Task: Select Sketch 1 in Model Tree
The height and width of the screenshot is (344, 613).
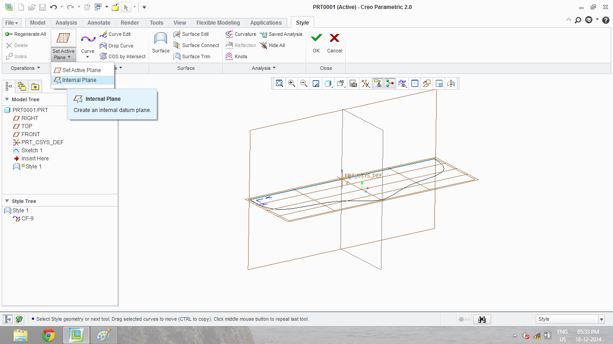Action: click(x=28, y=150)
